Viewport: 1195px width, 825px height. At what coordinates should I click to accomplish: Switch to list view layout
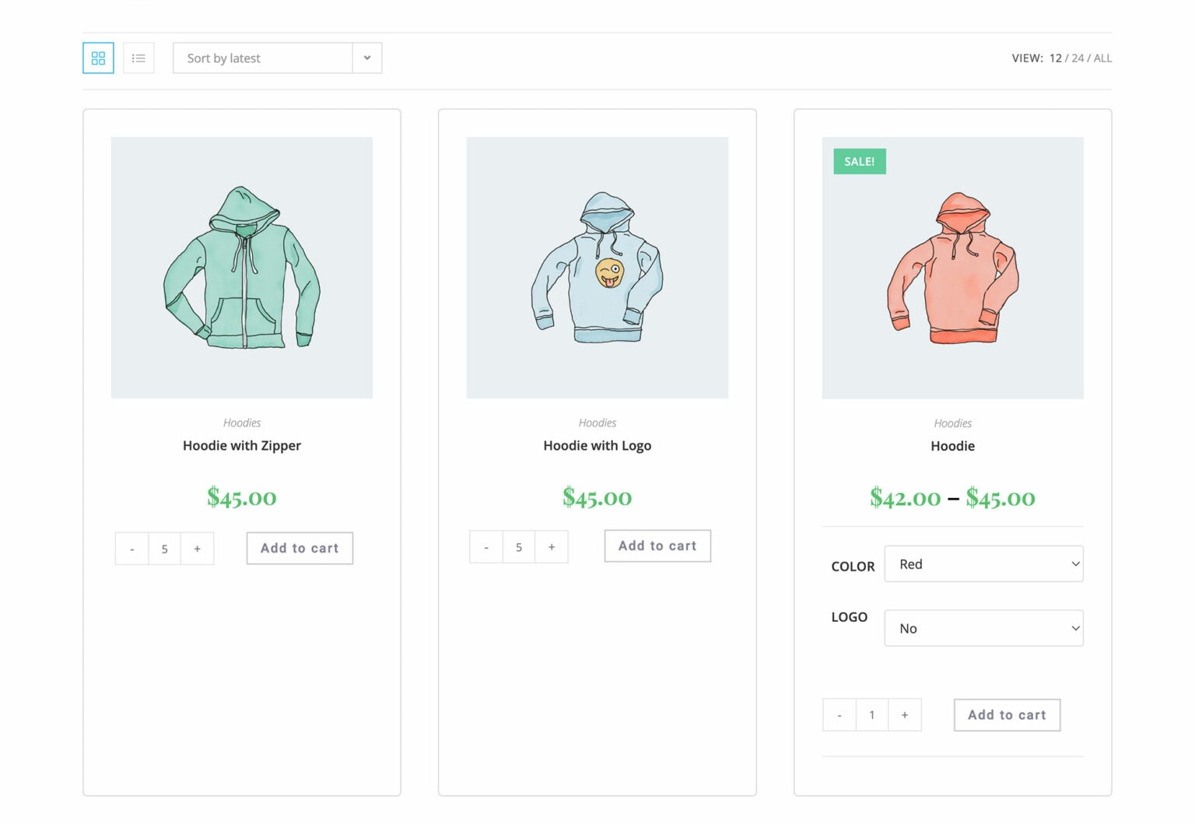(x=138, y=58)
